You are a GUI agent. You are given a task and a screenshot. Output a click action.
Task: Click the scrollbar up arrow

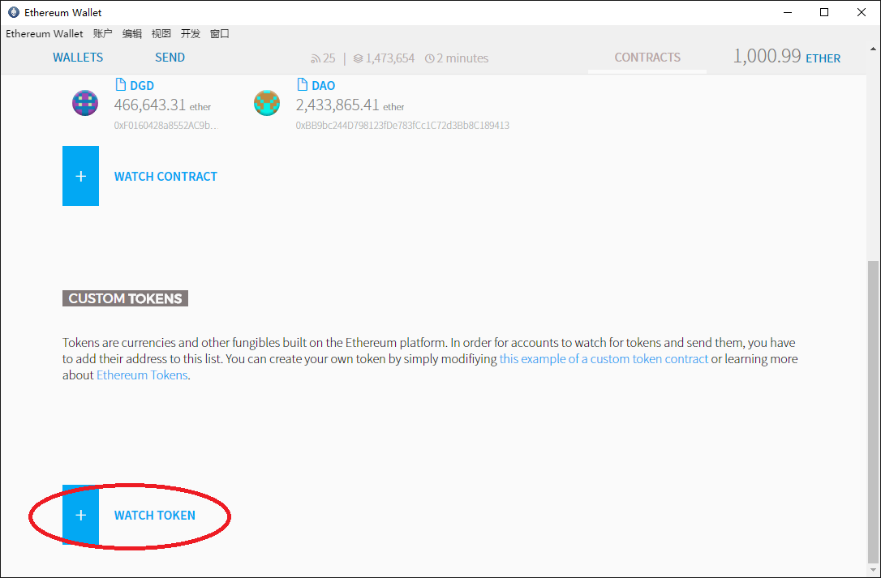874,49
